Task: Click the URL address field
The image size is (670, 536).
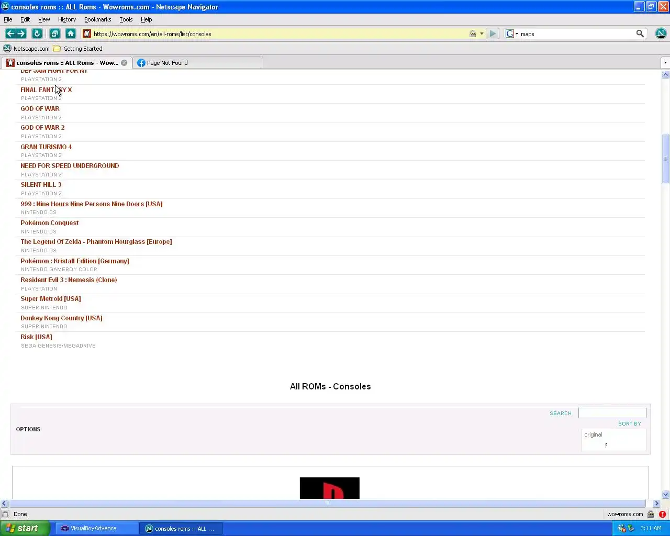Action: tap(280, 33)
